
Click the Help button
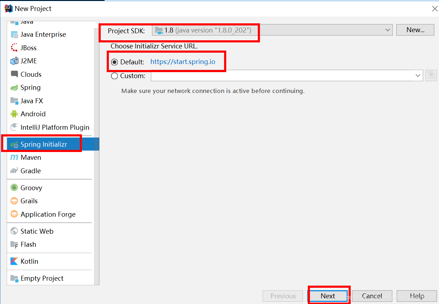click(417, 296)
